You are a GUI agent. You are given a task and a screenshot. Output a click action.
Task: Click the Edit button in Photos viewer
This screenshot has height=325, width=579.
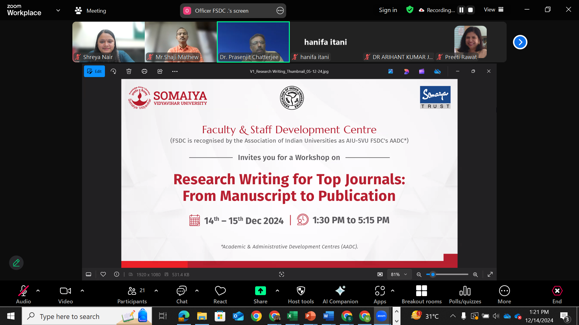(x=94, y=71)
